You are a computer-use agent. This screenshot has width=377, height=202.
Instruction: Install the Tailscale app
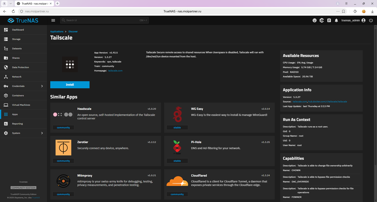tap(70, 85)
